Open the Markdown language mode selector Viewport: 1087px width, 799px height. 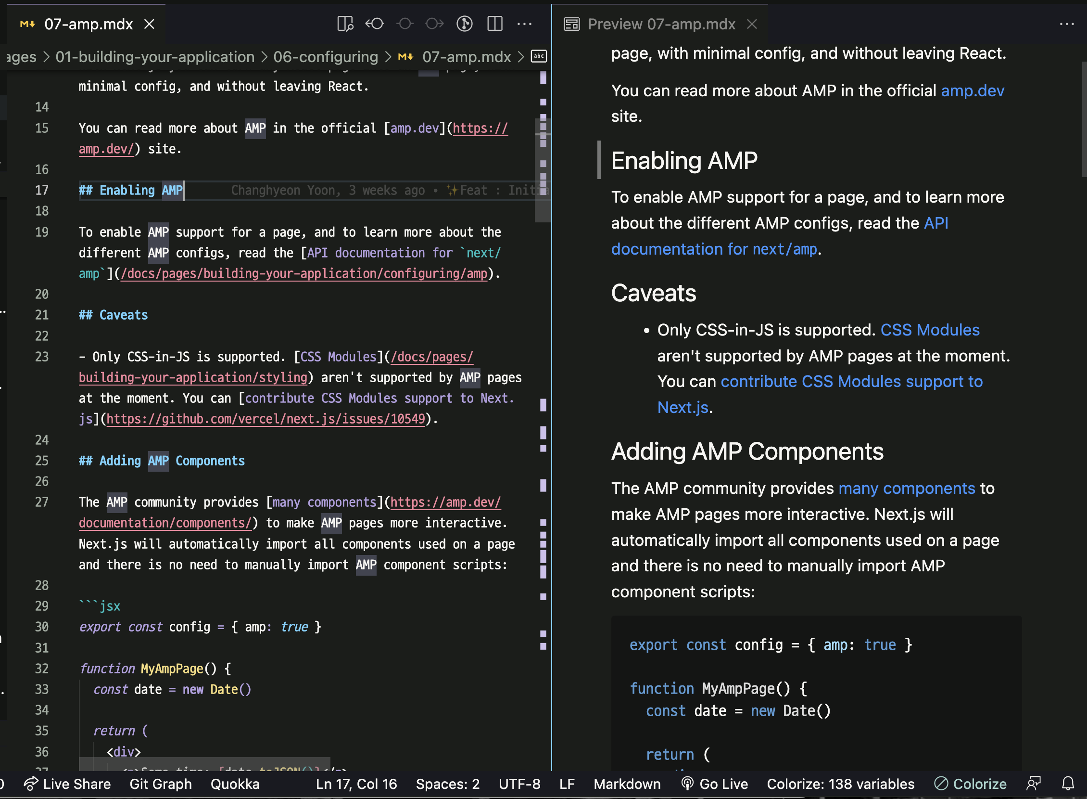coord(627,784)
